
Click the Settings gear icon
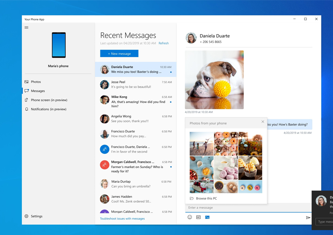point(27,216)
